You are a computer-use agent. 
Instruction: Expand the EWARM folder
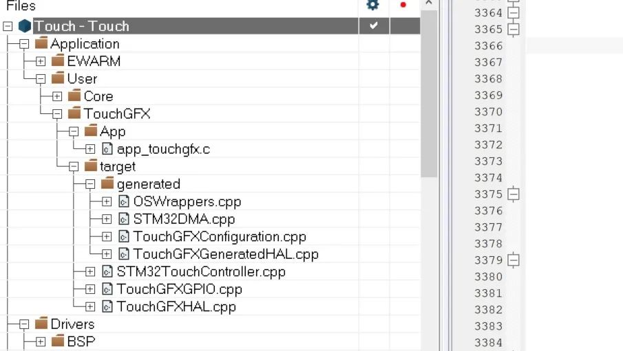[41, 61]
